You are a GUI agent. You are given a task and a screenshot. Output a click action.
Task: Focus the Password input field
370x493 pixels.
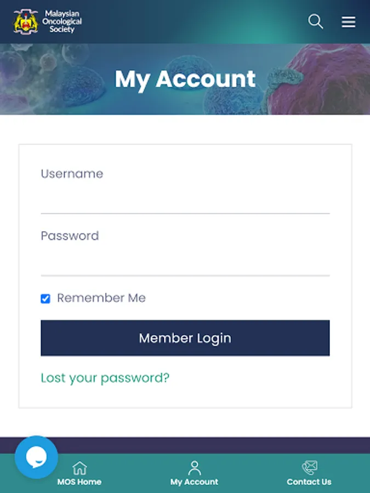pos(185,262)
